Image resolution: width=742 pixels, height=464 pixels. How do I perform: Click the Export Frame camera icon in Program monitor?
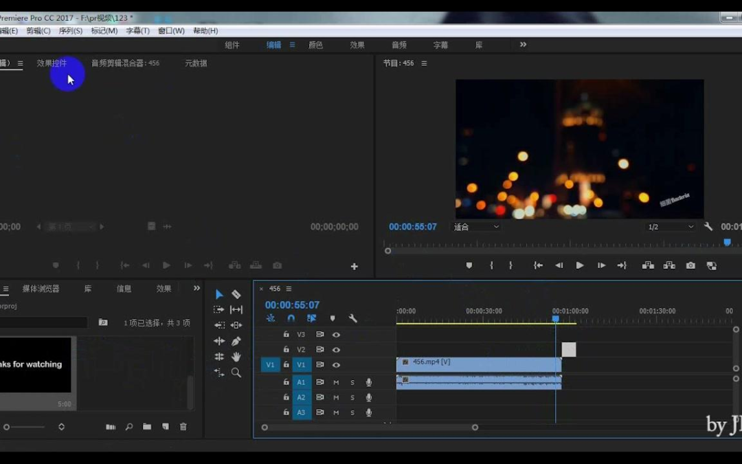(690, 265)
